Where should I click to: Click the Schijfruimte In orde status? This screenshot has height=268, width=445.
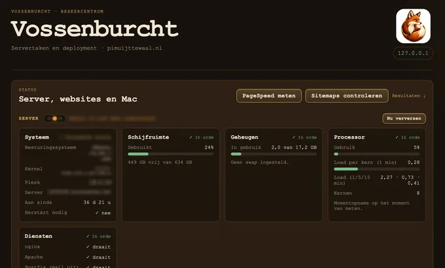pos(202,137)
